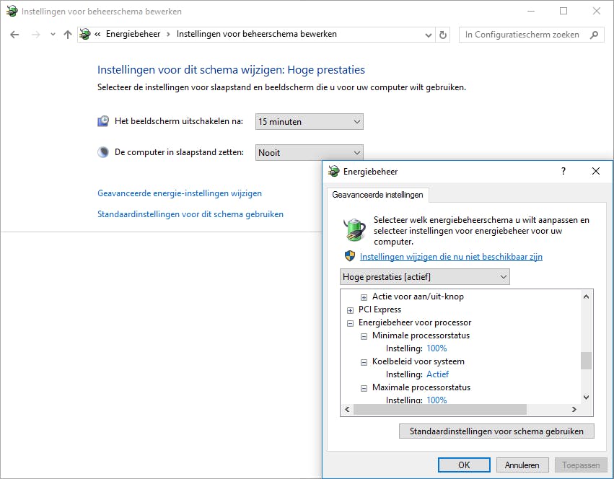Image resolution: width=614 pixels, height=479 pixels.
Task: Select the 'PCI Express' tree item
Action: click(x=380, y=309)
